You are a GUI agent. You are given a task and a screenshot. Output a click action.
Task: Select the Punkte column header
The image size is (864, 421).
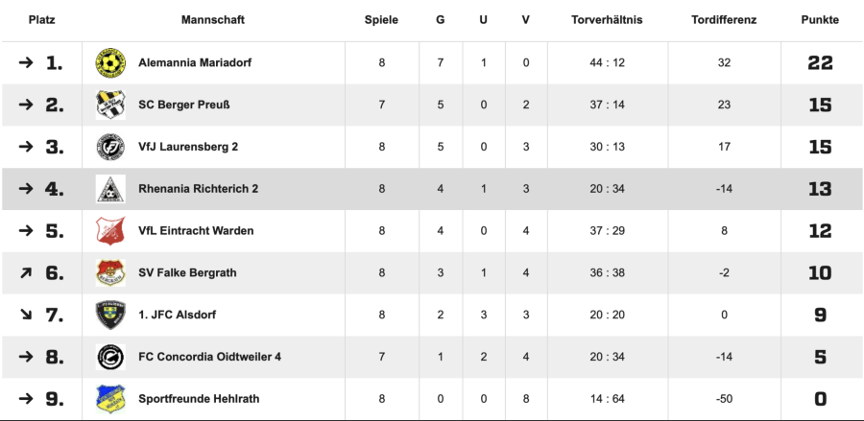click(820, 19)
